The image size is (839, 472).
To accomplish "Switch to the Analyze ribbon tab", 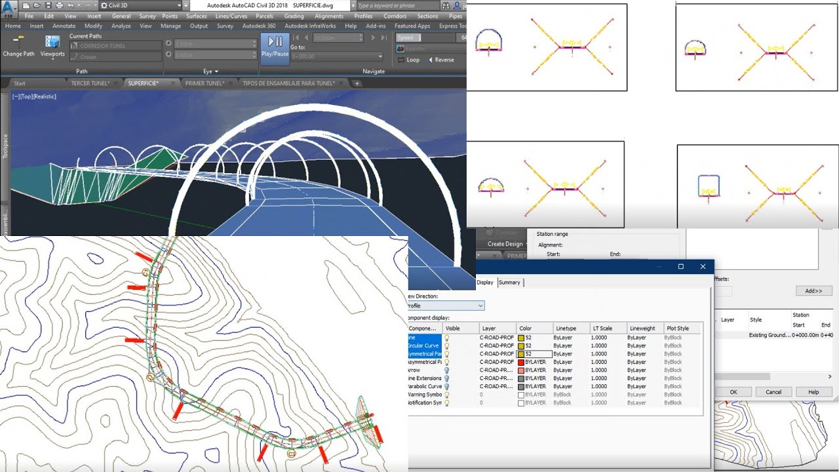I will [x=121, y=26].
